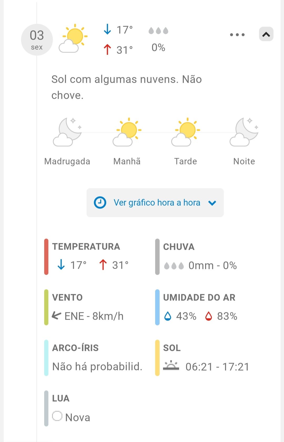This screenshot has height=442, width=284.
Task: Select the Tarde sun and cloud icon
Action: [x=186, y=132]
